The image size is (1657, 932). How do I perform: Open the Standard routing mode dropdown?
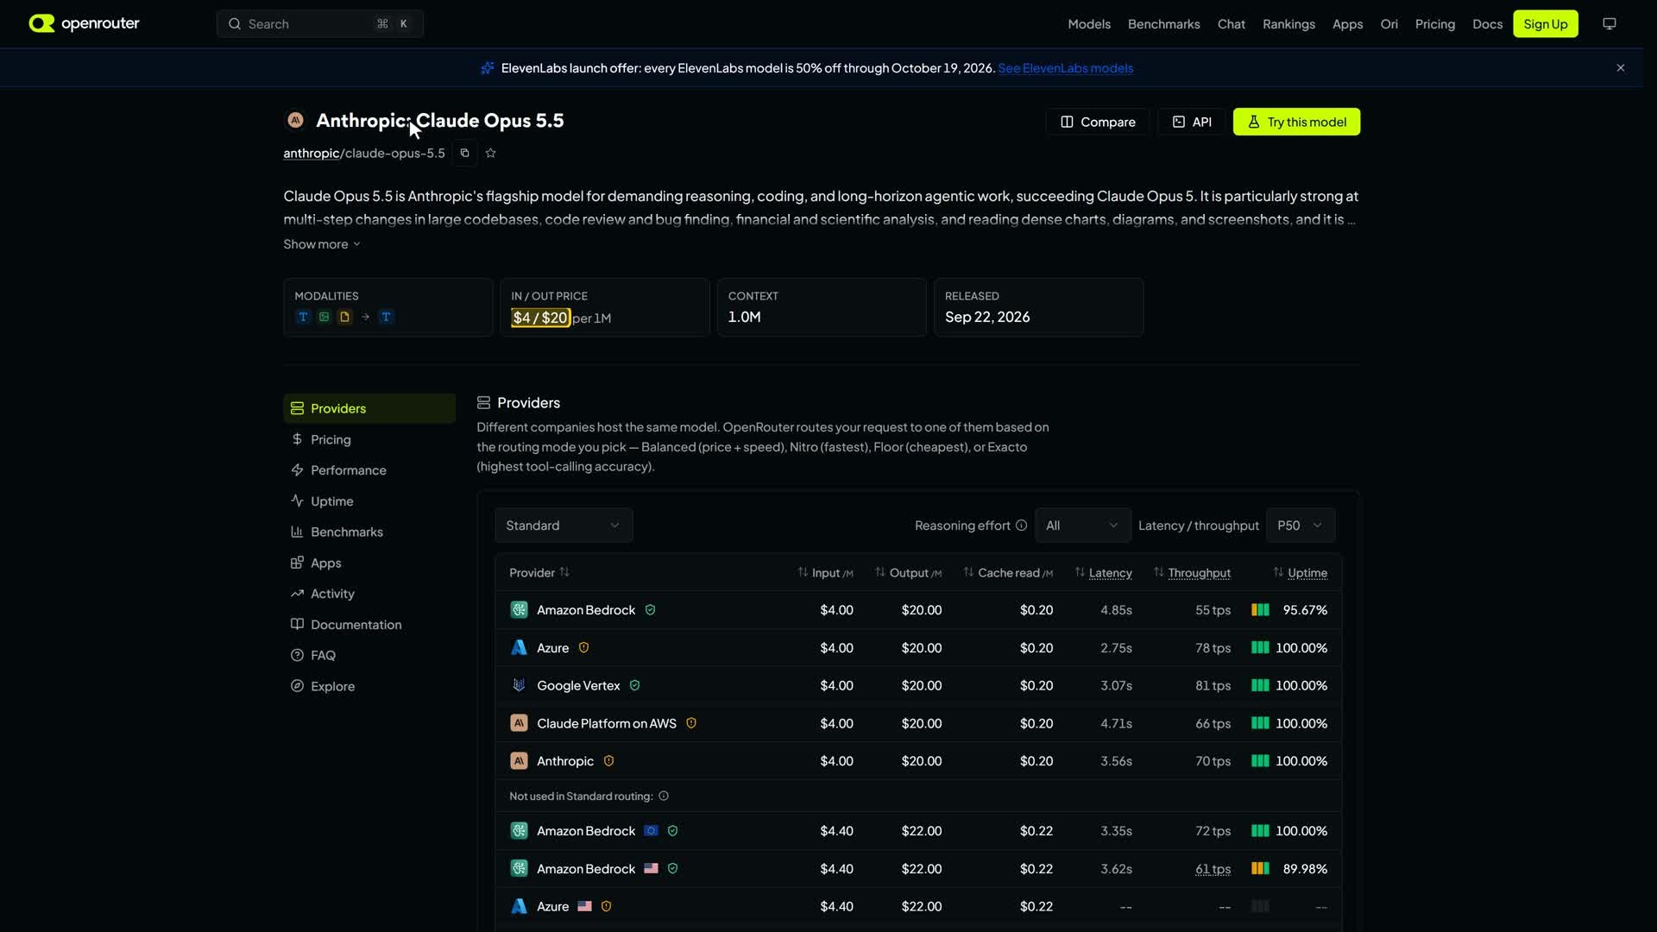[564, 526]
